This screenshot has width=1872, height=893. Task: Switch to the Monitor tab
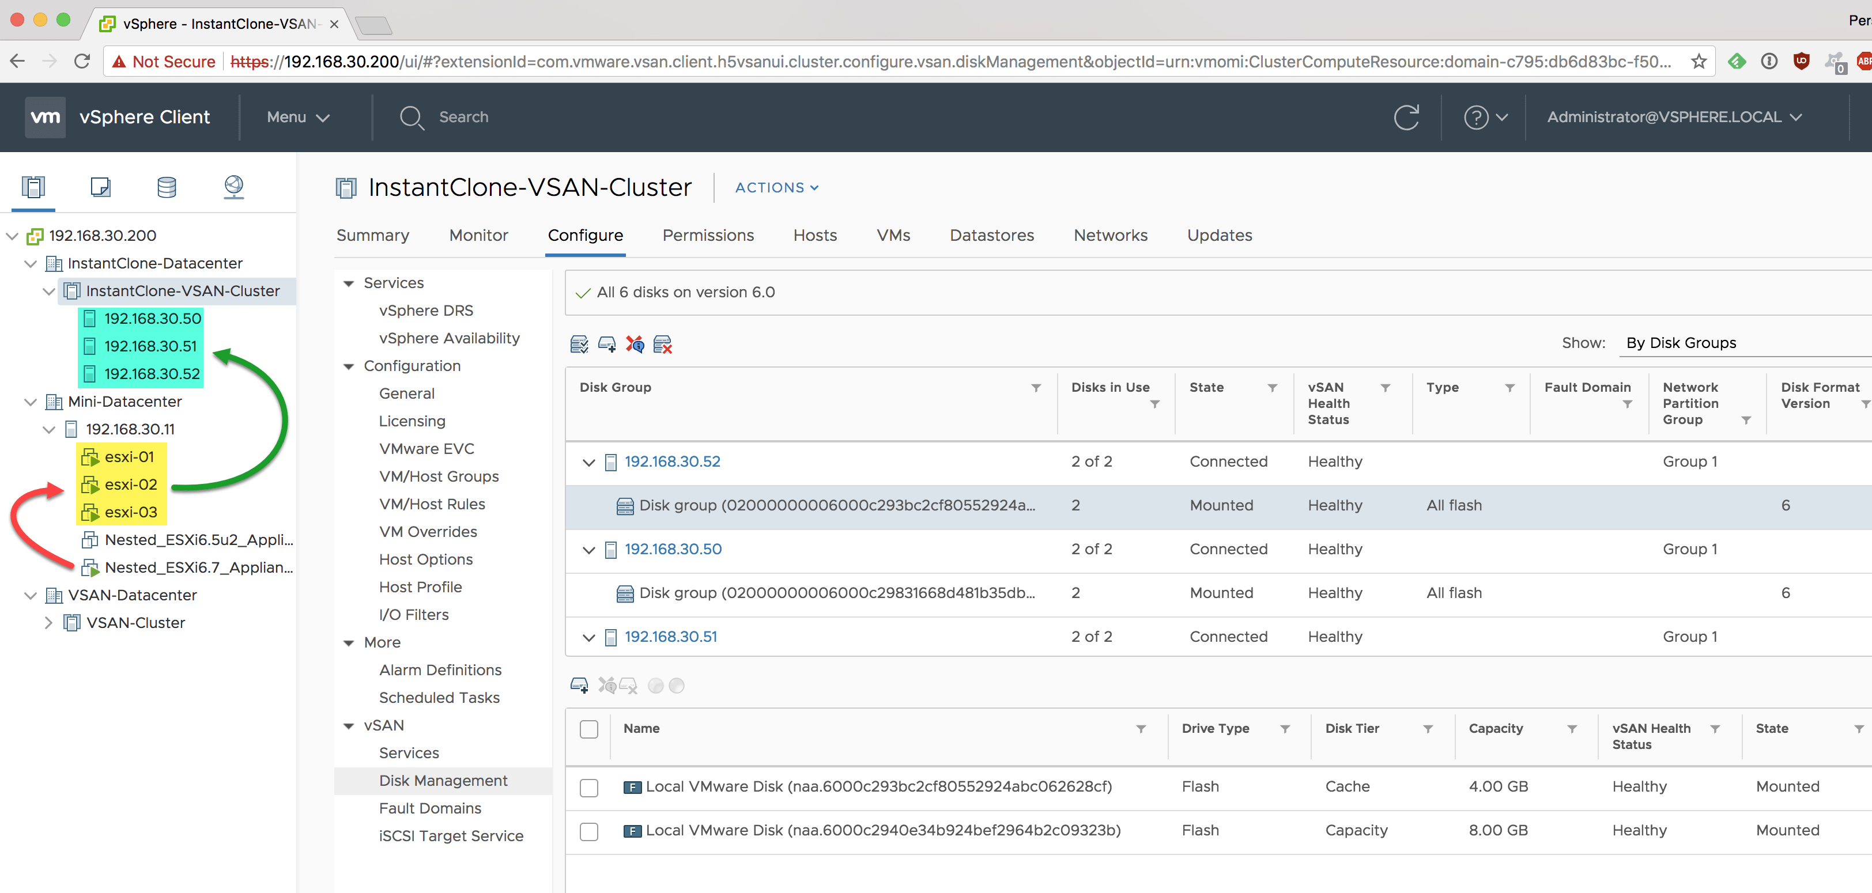tap(478, 236)
